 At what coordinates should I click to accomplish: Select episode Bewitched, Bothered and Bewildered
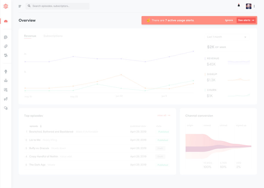click(x=51, y=132)
